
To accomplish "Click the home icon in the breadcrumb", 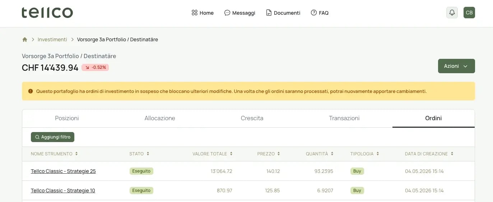I will [25, 39].
